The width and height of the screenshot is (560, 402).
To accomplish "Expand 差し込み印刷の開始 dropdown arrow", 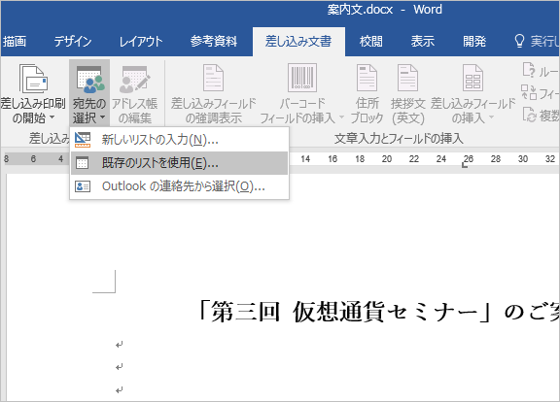I will click(x=52, y=117).
